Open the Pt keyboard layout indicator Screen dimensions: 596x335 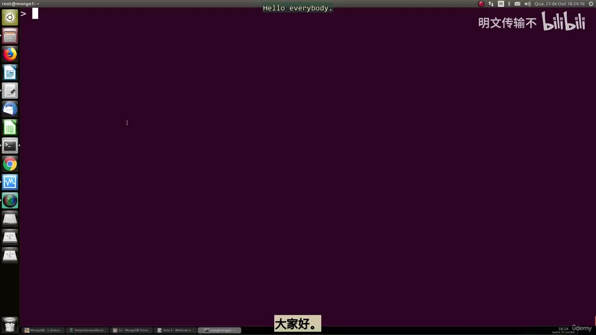click(501, 4)
